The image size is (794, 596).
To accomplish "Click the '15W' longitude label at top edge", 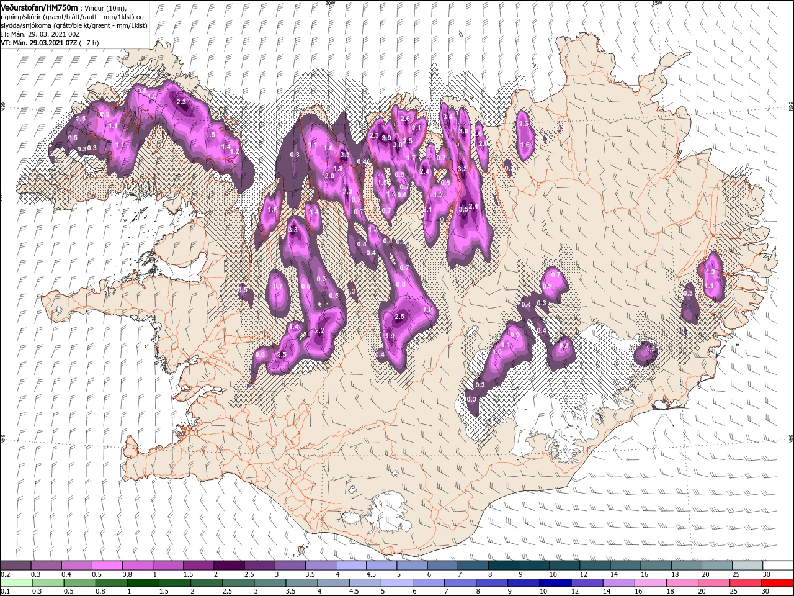I will 657,3.
